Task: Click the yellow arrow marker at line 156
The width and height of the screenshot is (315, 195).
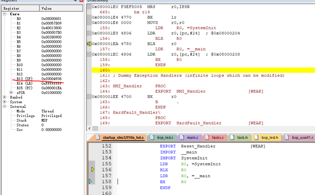Action: pyautogui.click(x=93, y=170)
